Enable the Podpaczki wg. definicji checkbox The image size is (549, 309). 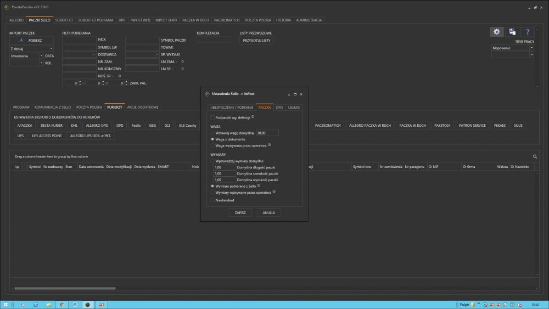tap(213, 117)
